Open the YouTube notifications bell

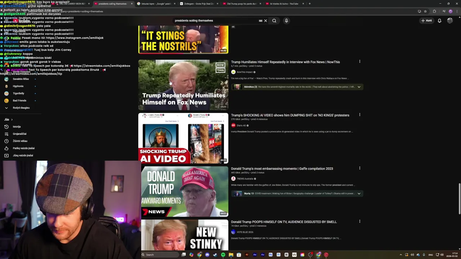coord(439,21)
